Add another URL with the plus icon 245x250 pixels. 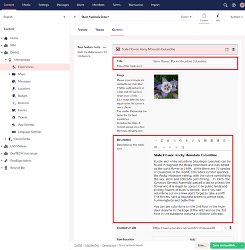[225, 227]
